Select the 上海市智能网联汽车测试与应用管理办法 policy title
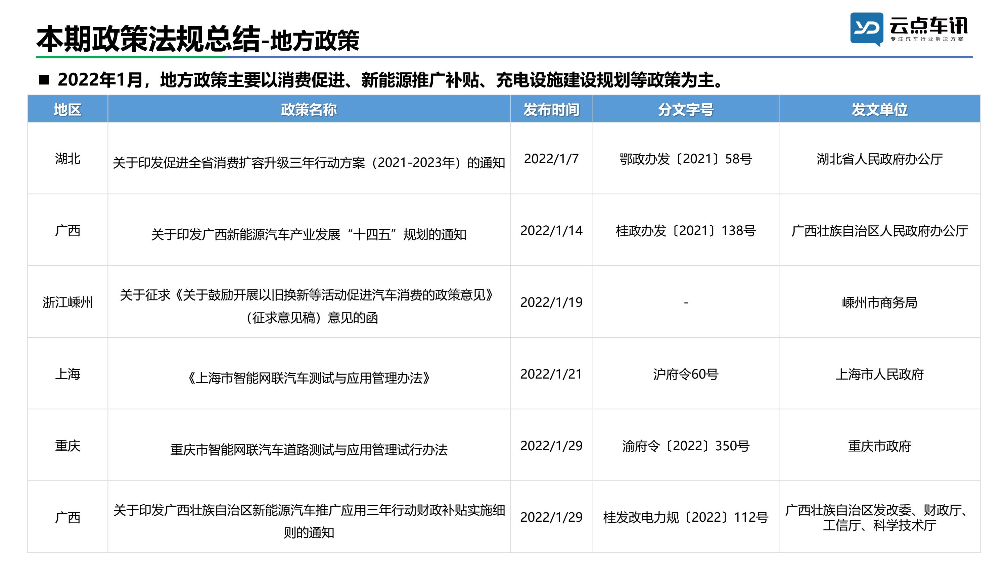Viewport: 1008px width, 566px height. (309, 378)
